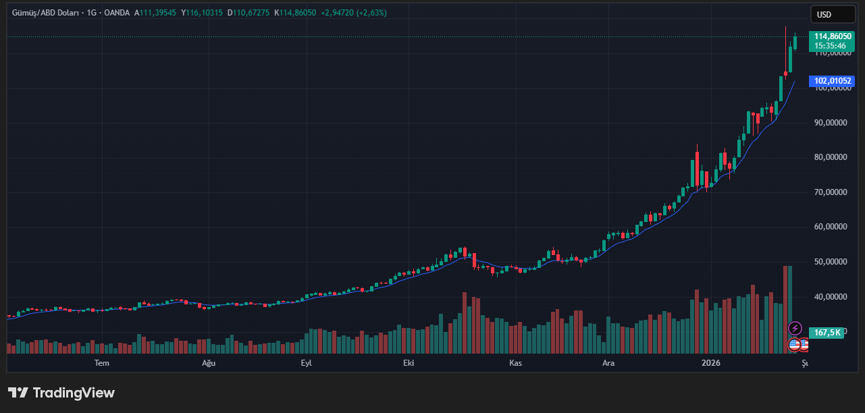This screenshot has height=413, width=865.
Task: Click the Eyl month label on time axis
Action: (306, 363)
